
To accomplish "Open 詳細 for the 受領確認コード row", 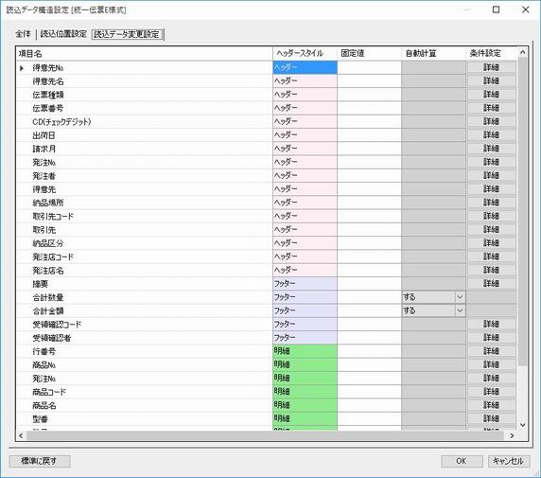I will click(x=491, y=324).
